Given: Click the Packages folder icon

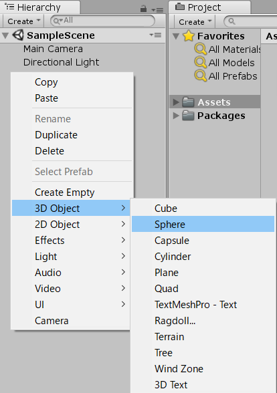Looking at the screenshot, I should coord(188,116).
